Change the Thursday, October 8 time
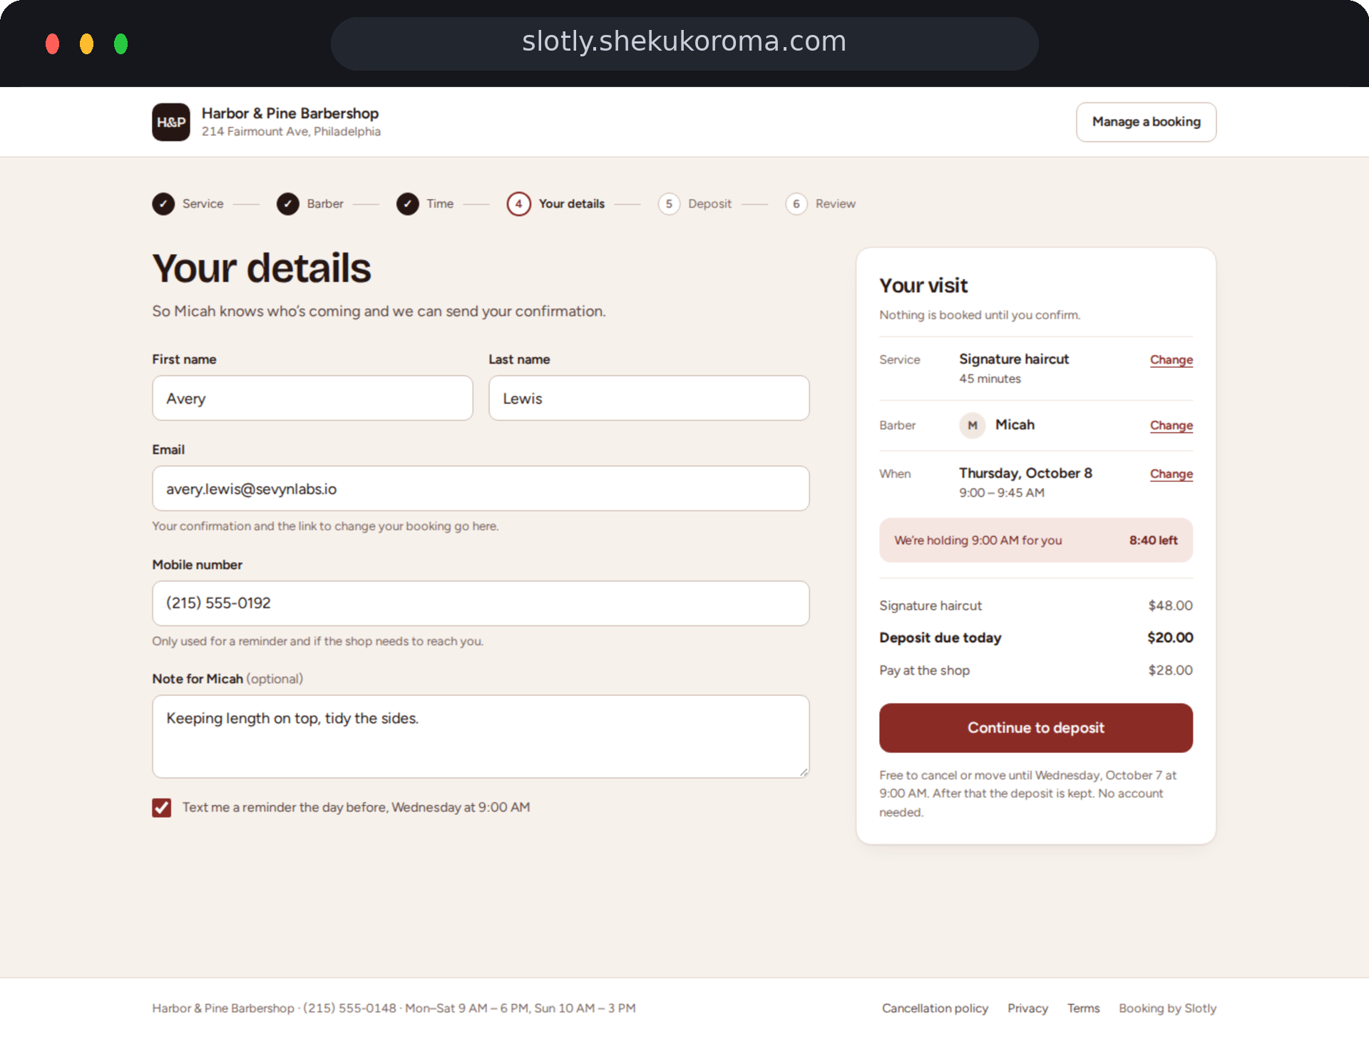The image size is (1369, 1039). (1171, 474)
